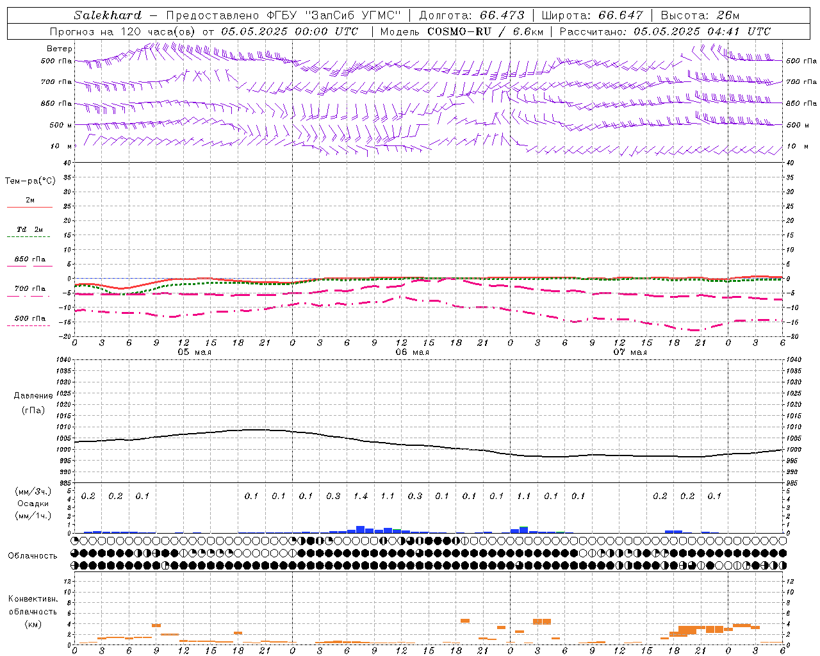820x656 pixels.
Task: Click the "850 гПа" temperature legend entry
Action: coord(29,259)
